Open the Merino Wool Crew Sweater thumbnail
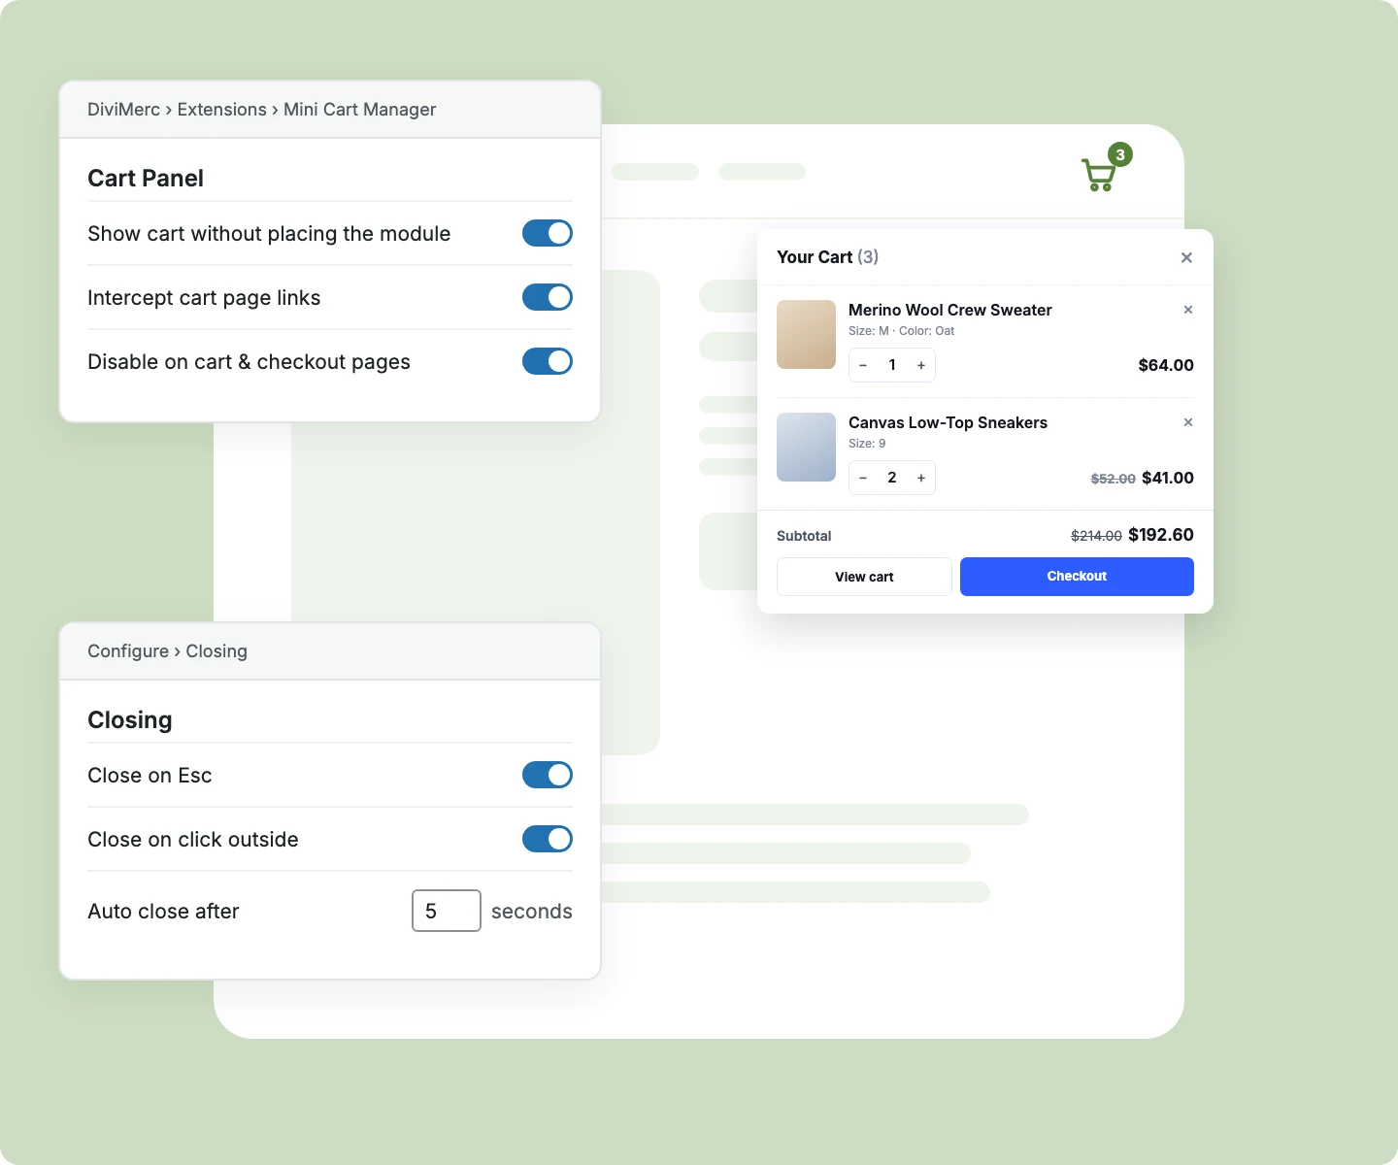Screen dimensions: 1398x1165 click(806, 335)
